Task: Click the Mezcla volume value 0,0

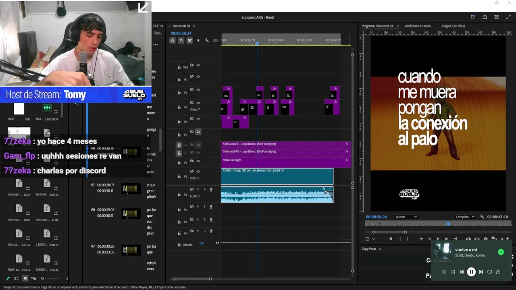Action: point(202,243)
